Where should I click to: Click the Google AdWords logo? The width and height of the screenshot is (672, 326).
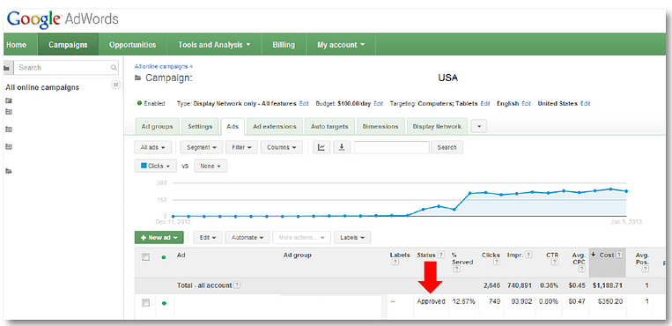[x=63, y=19]
